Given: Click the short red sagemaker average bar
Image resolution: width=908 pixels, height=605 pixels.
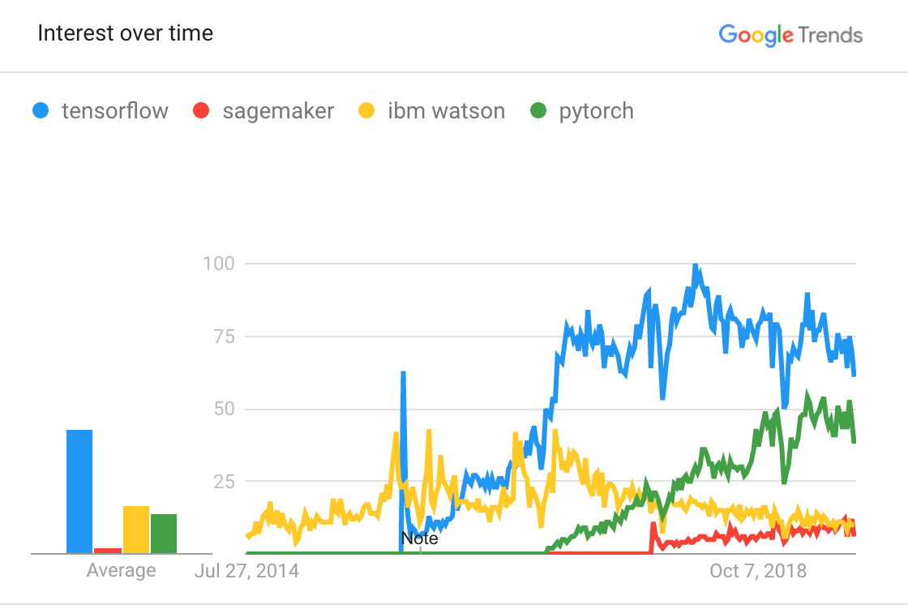Looking at the screenshot, I should click(x=108, y=551).
